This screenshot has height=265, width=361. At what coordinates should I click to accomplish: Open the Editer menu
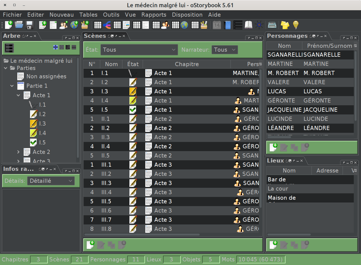[x=36, y=15]
